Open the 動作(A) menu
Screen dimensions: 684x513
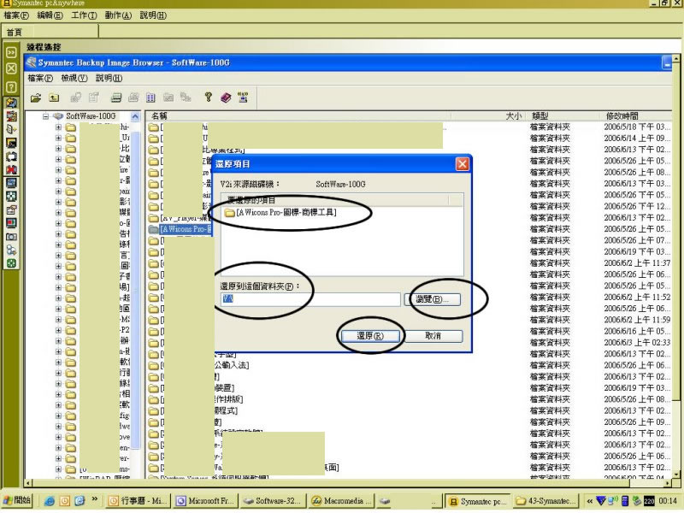118,15
